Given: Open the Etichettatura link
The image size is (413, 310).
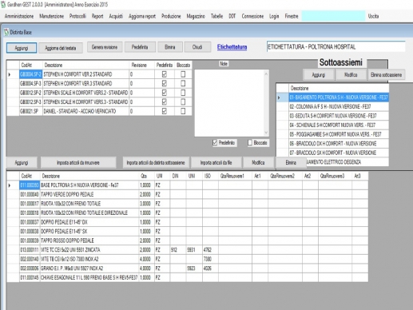Looking at the screenshot, I should click(x=232, y=47).
